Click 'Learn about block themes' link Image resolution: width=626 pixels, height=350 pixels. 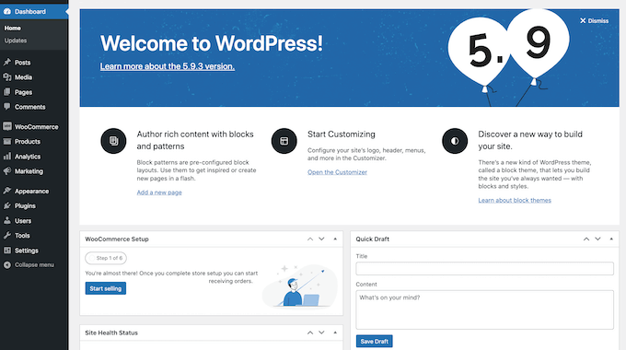pyautogui.click(x=515, y=200)
